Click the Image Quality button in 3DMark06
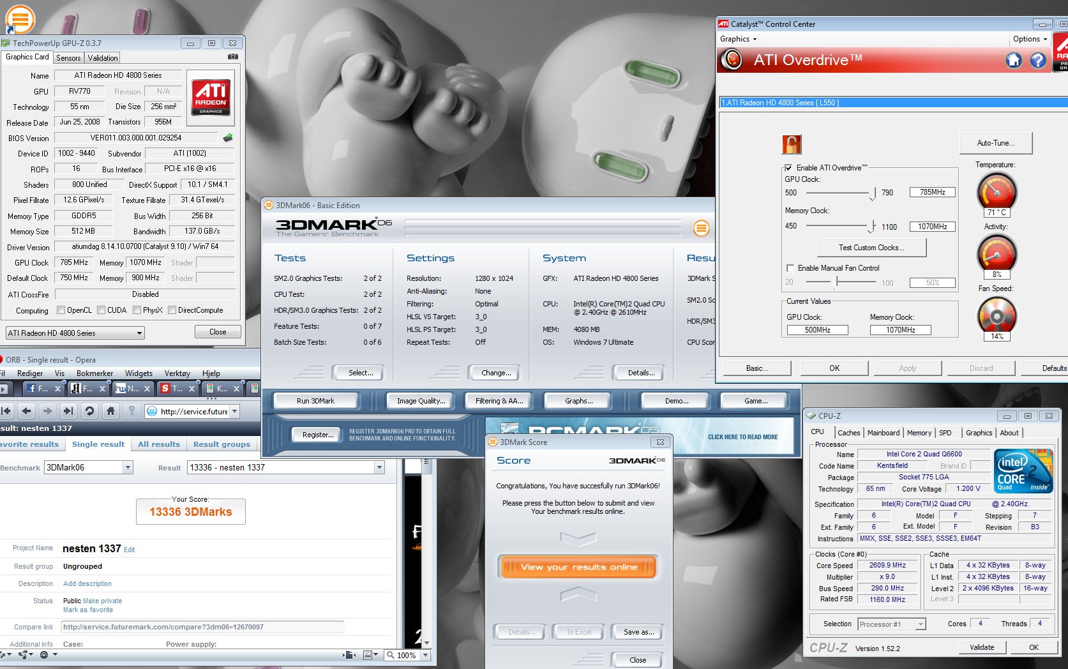Viewport: 1068px width, 669px height. coord(421,401)
